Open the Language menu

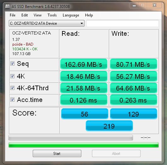pyautogui.click(x=71, y=15)
